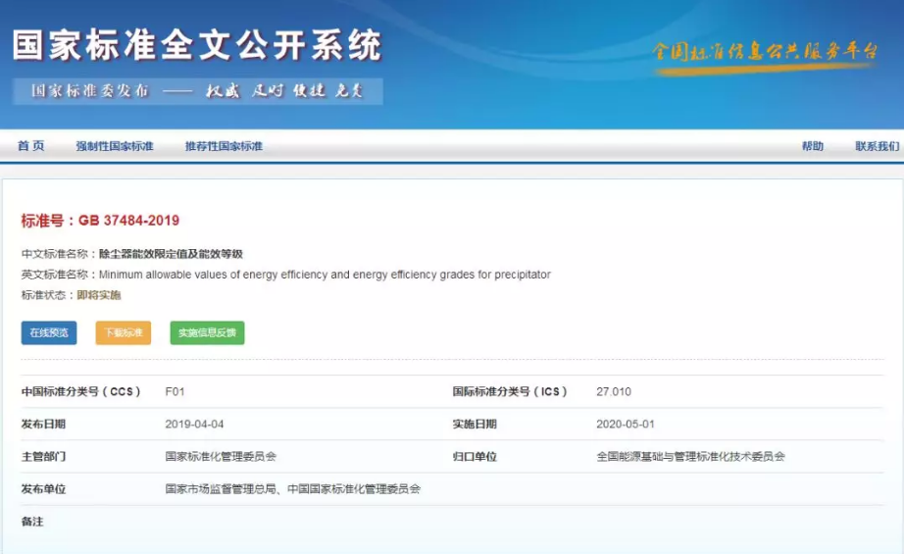The width and height of the screenshot is (904, 554).
Task: Click the 即将实施 status text
Action: 99,295
